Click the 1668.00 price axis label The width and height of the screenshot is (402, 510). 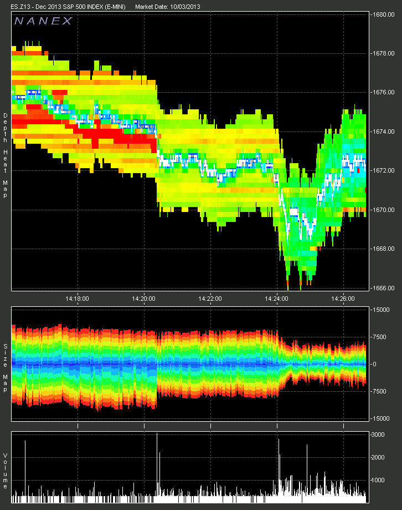[384, 249]
